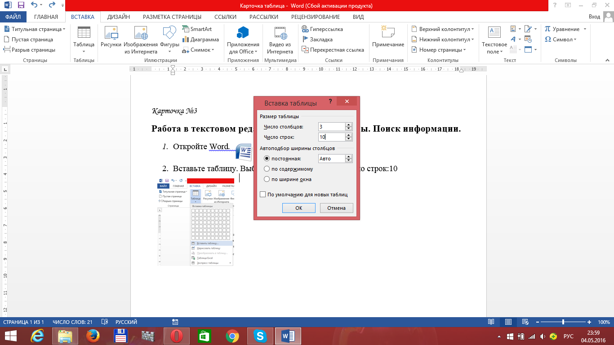Expand the Нижний колонтитул footer dropdown
The image size is (614, 345).
[x=472, y=40]
